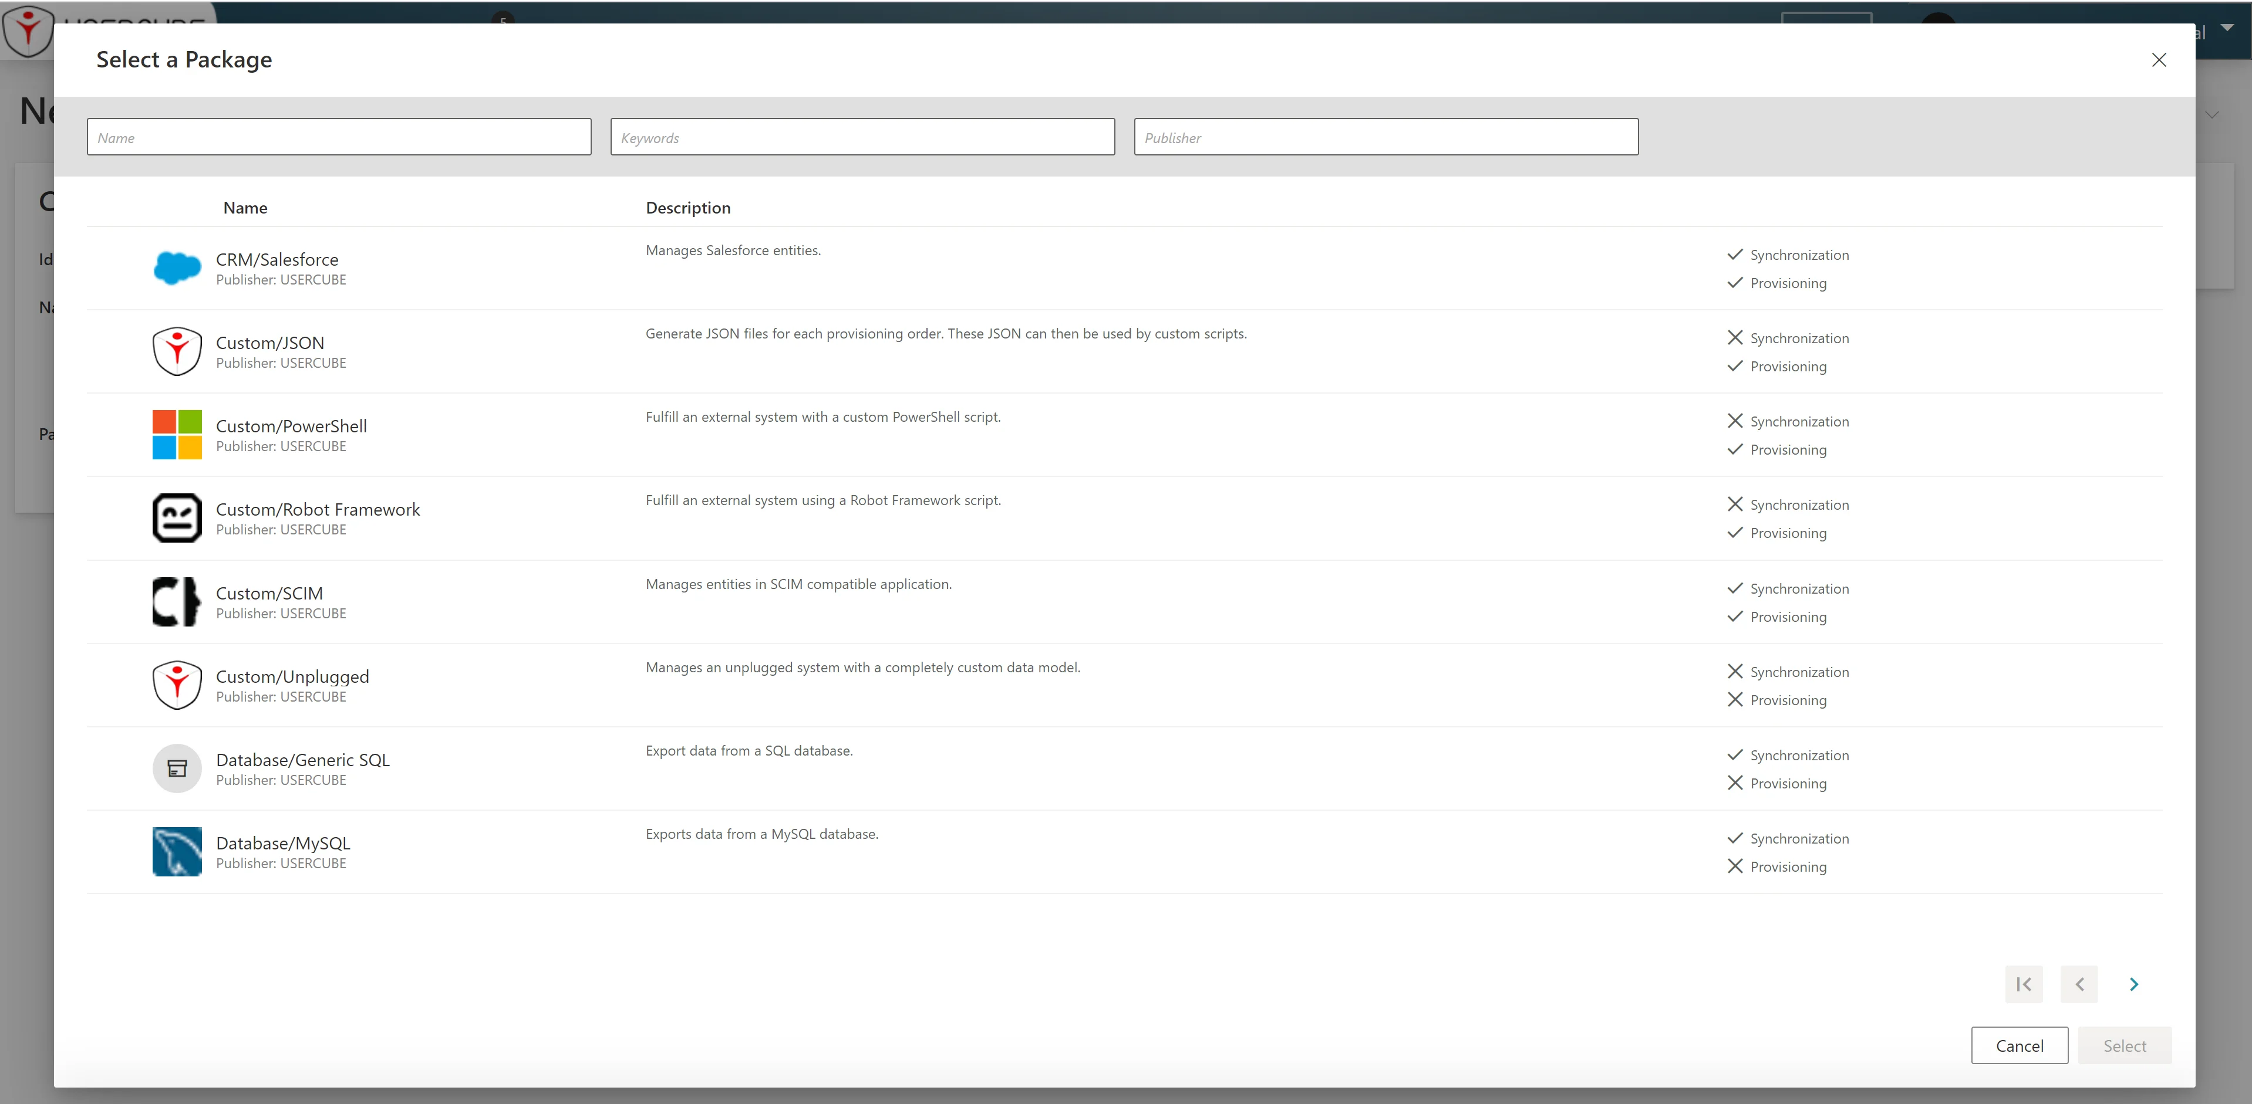Viewport: 2252px width, 1104px height.
Task: Click Synchronization X mark for Custom/JSON
Action: pos(1735,338)
